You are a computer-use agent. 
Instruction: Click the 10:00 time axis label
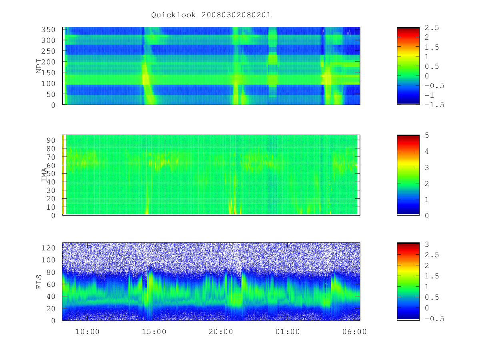tap(87, 332)
